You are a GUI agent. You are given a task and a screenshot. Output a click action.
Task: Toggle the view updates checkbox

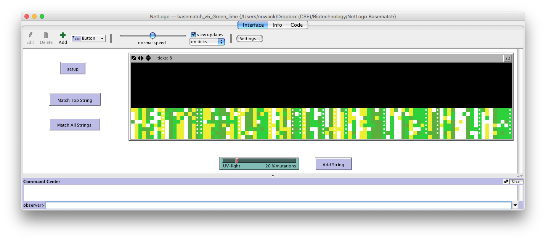(193, 34)
